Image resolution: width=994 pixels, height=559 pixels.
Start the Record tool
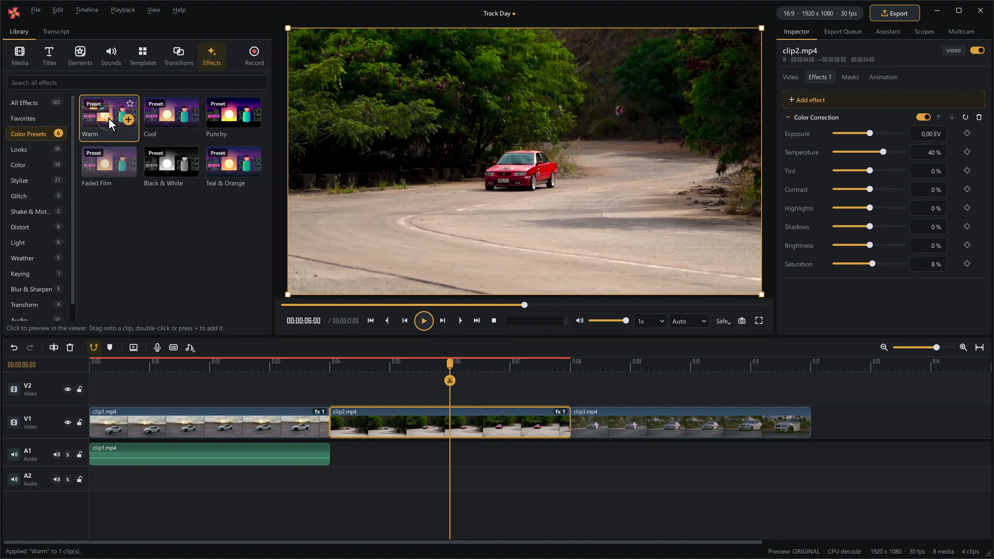click(254, 56)
